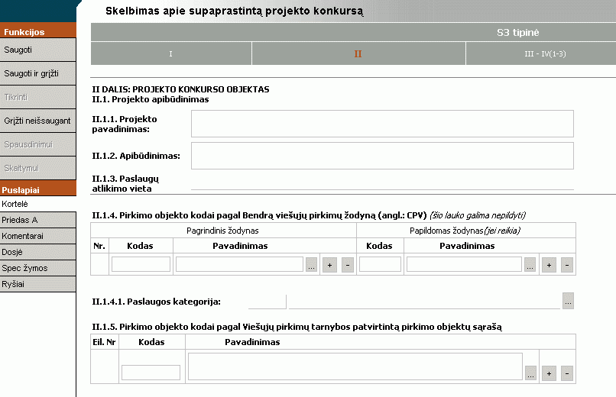Open Paslaugos kategorija lookup button
Image resolution: width=616 pixels, height=397 pixels.
[x=568, y=301]
